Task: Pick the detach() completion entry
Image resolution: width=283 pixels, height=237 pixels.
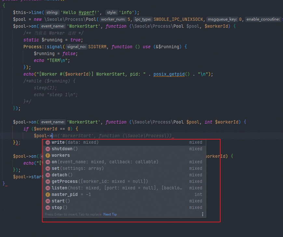Action: click(125, 175)
